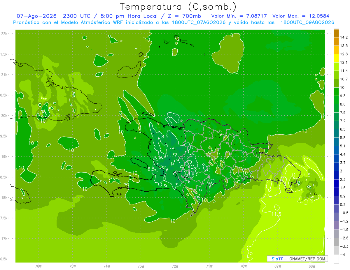The image size is (350, 270).
Task: Pick gray colorbar band between -3.3 and -2.6
Action: (336, 242)
